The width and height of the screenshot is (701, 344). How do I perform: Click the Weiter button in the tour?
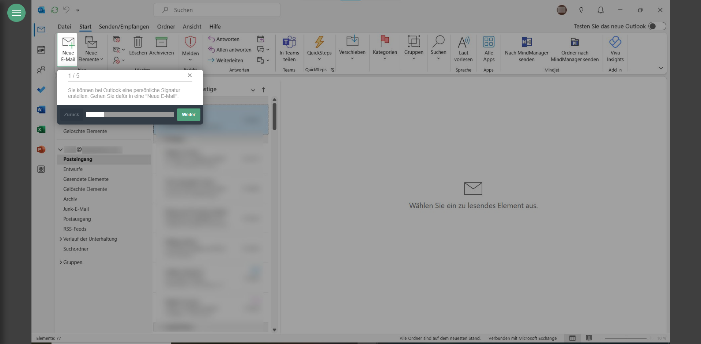click(188, 115)
